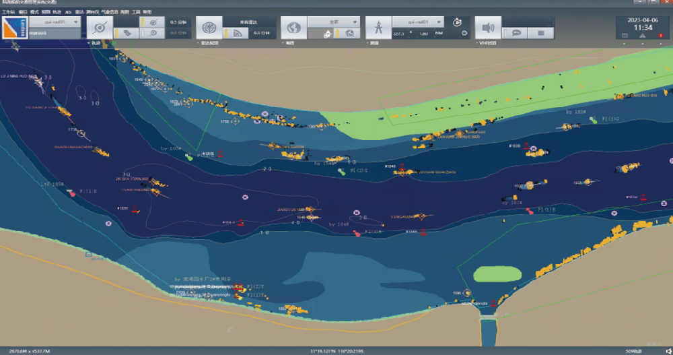Toggle the radar sweep sector button
673x355 pixels.
click(x=240, y=33)
